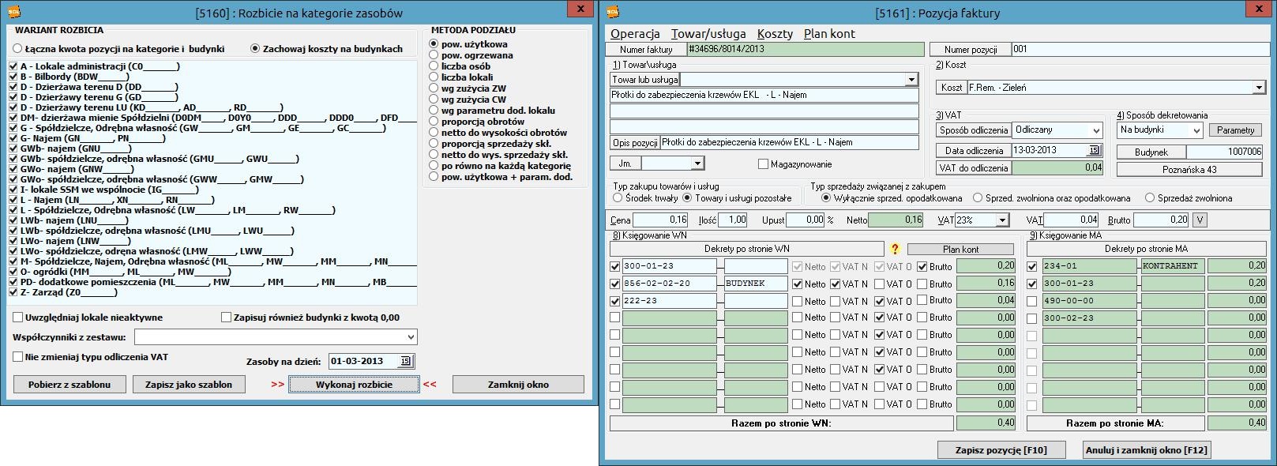Open calendar picker for Zasoby na dzień date

[x=406, y=362]
